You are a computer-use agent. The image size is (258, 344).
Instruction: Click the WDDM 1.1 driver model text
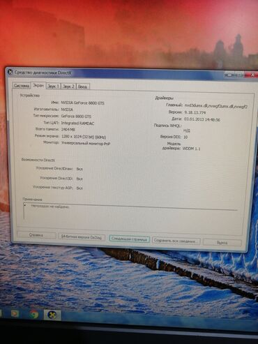click(x=191, y=149)
